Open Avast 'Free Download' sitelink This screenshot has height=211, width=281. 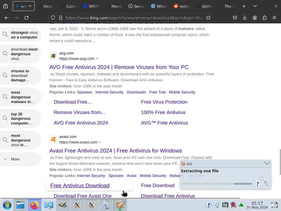(x=158, y=185)
